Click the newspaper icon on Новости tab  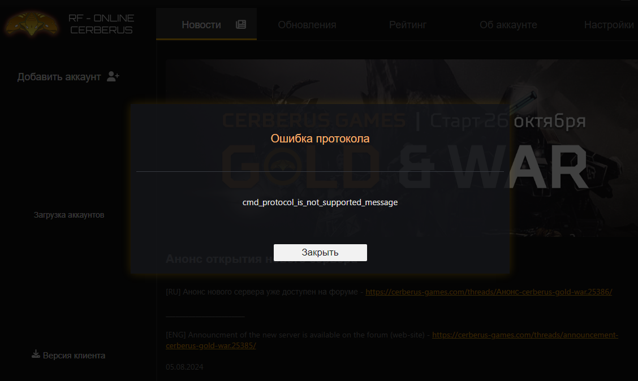[241, 24]
